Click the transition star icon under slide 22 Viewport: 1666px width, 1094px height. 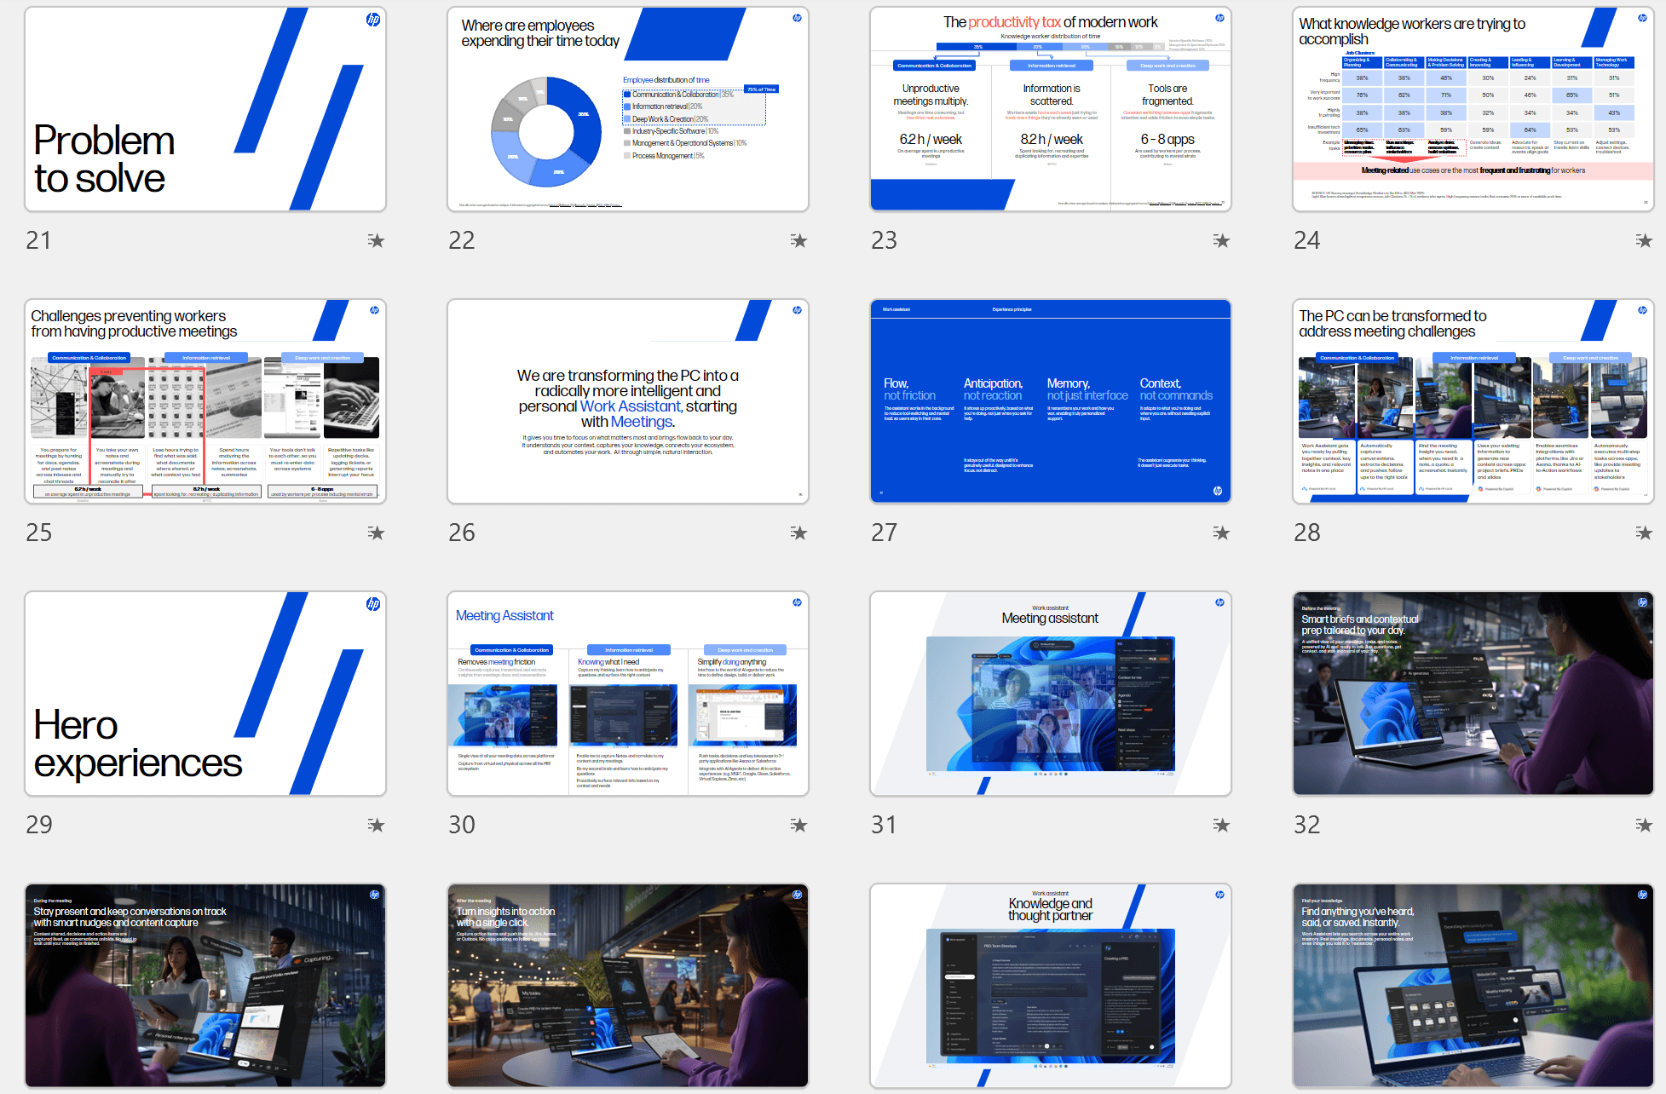coord(798,241)
